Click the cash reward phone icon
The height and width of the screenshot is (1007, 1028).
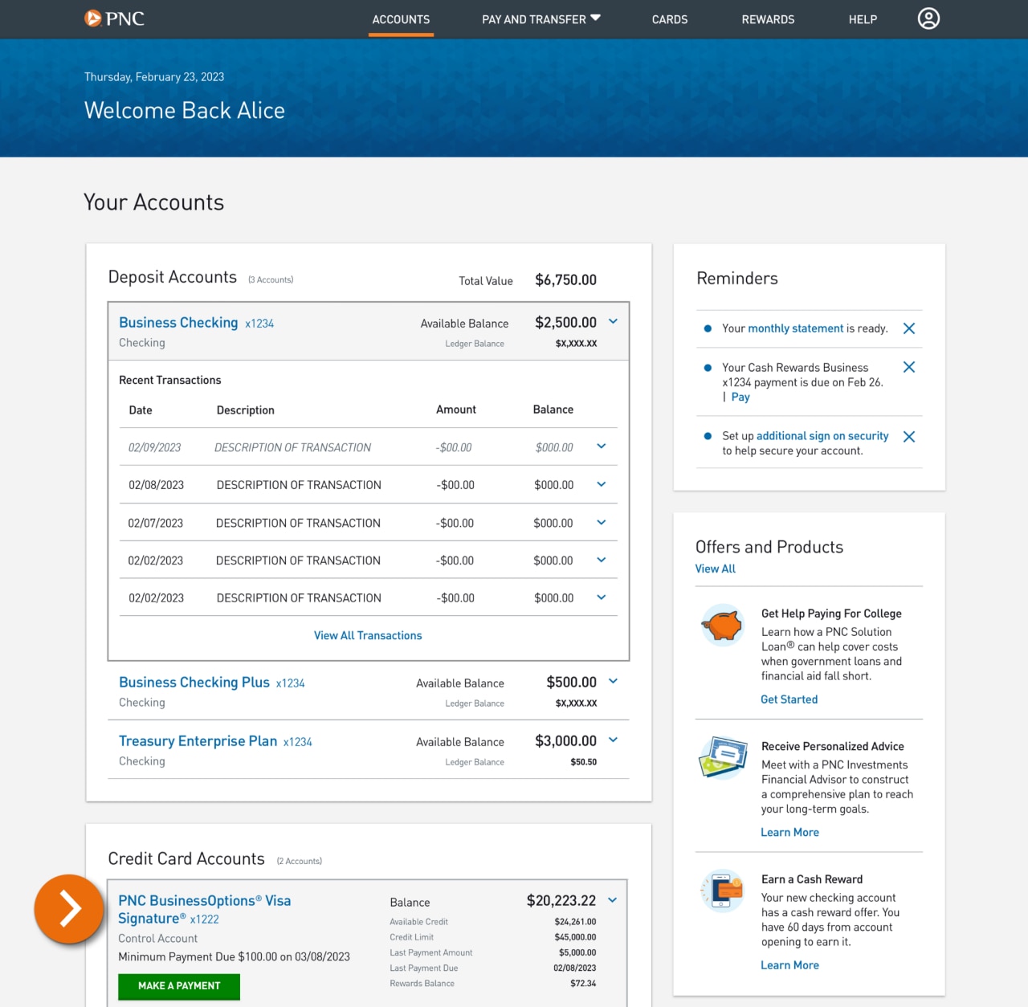click(x=722, y=891)
